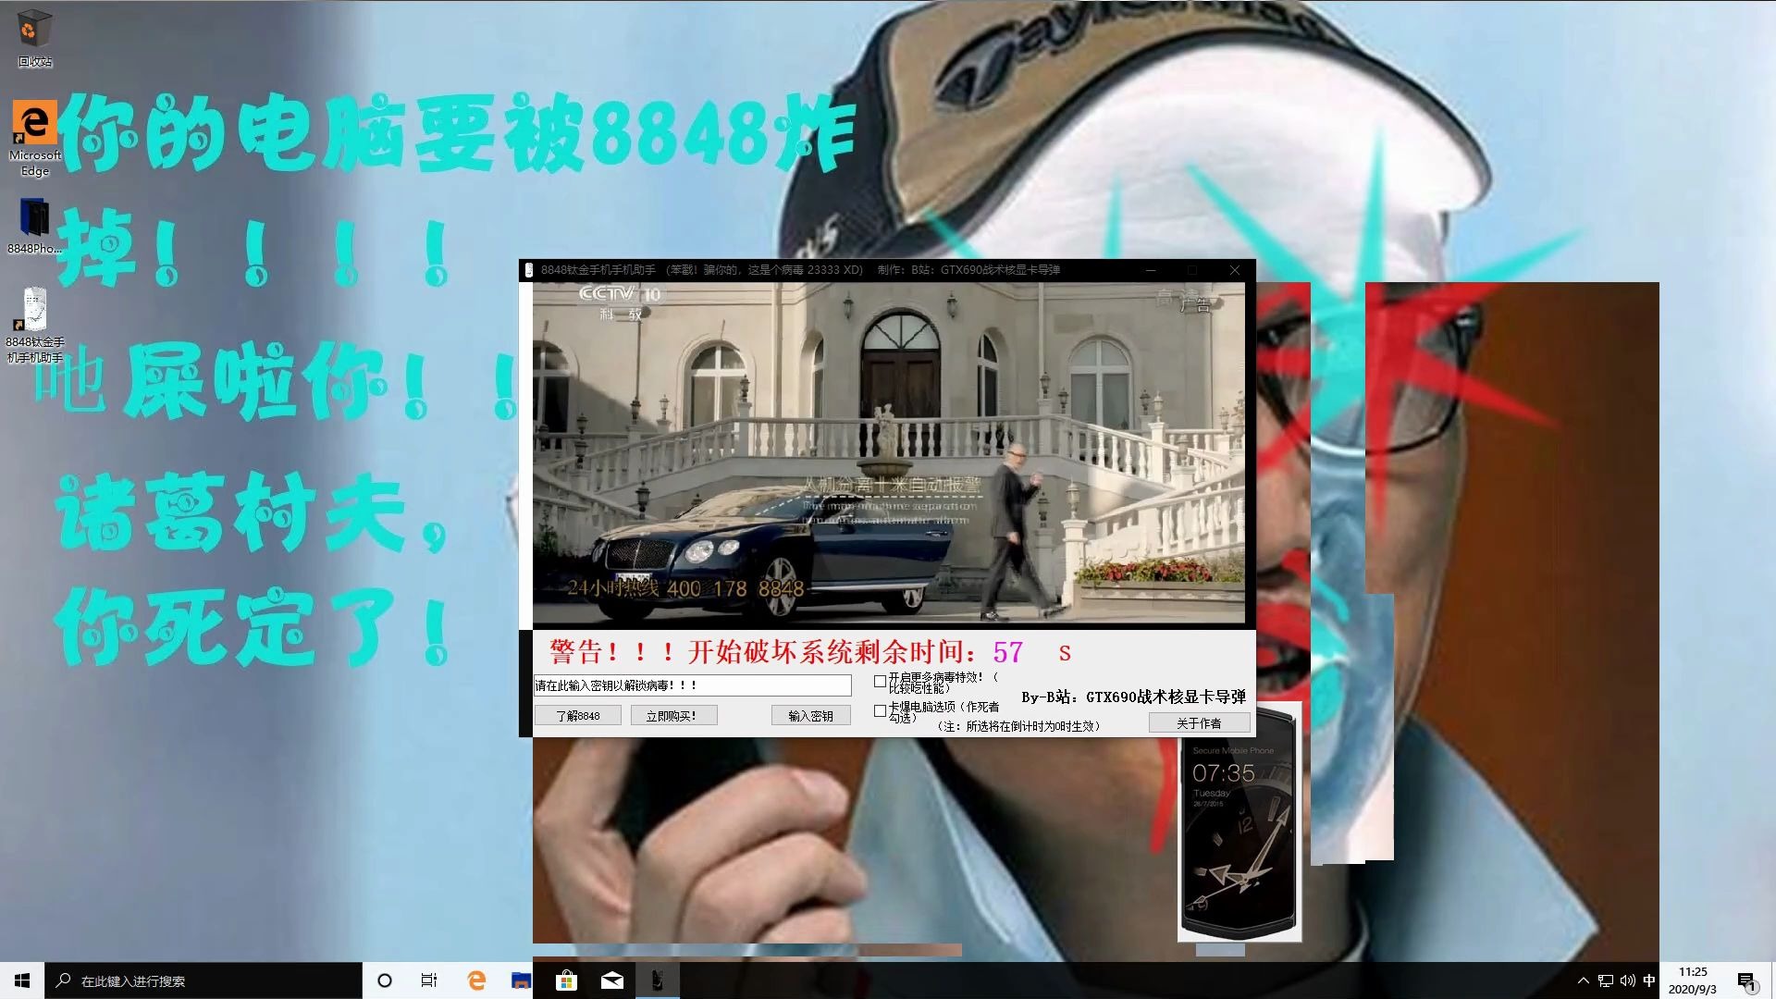Check the 卡爆电脑选项 option
The height and width of the screenshot is (999, 1776).
[x=879, y=710]
